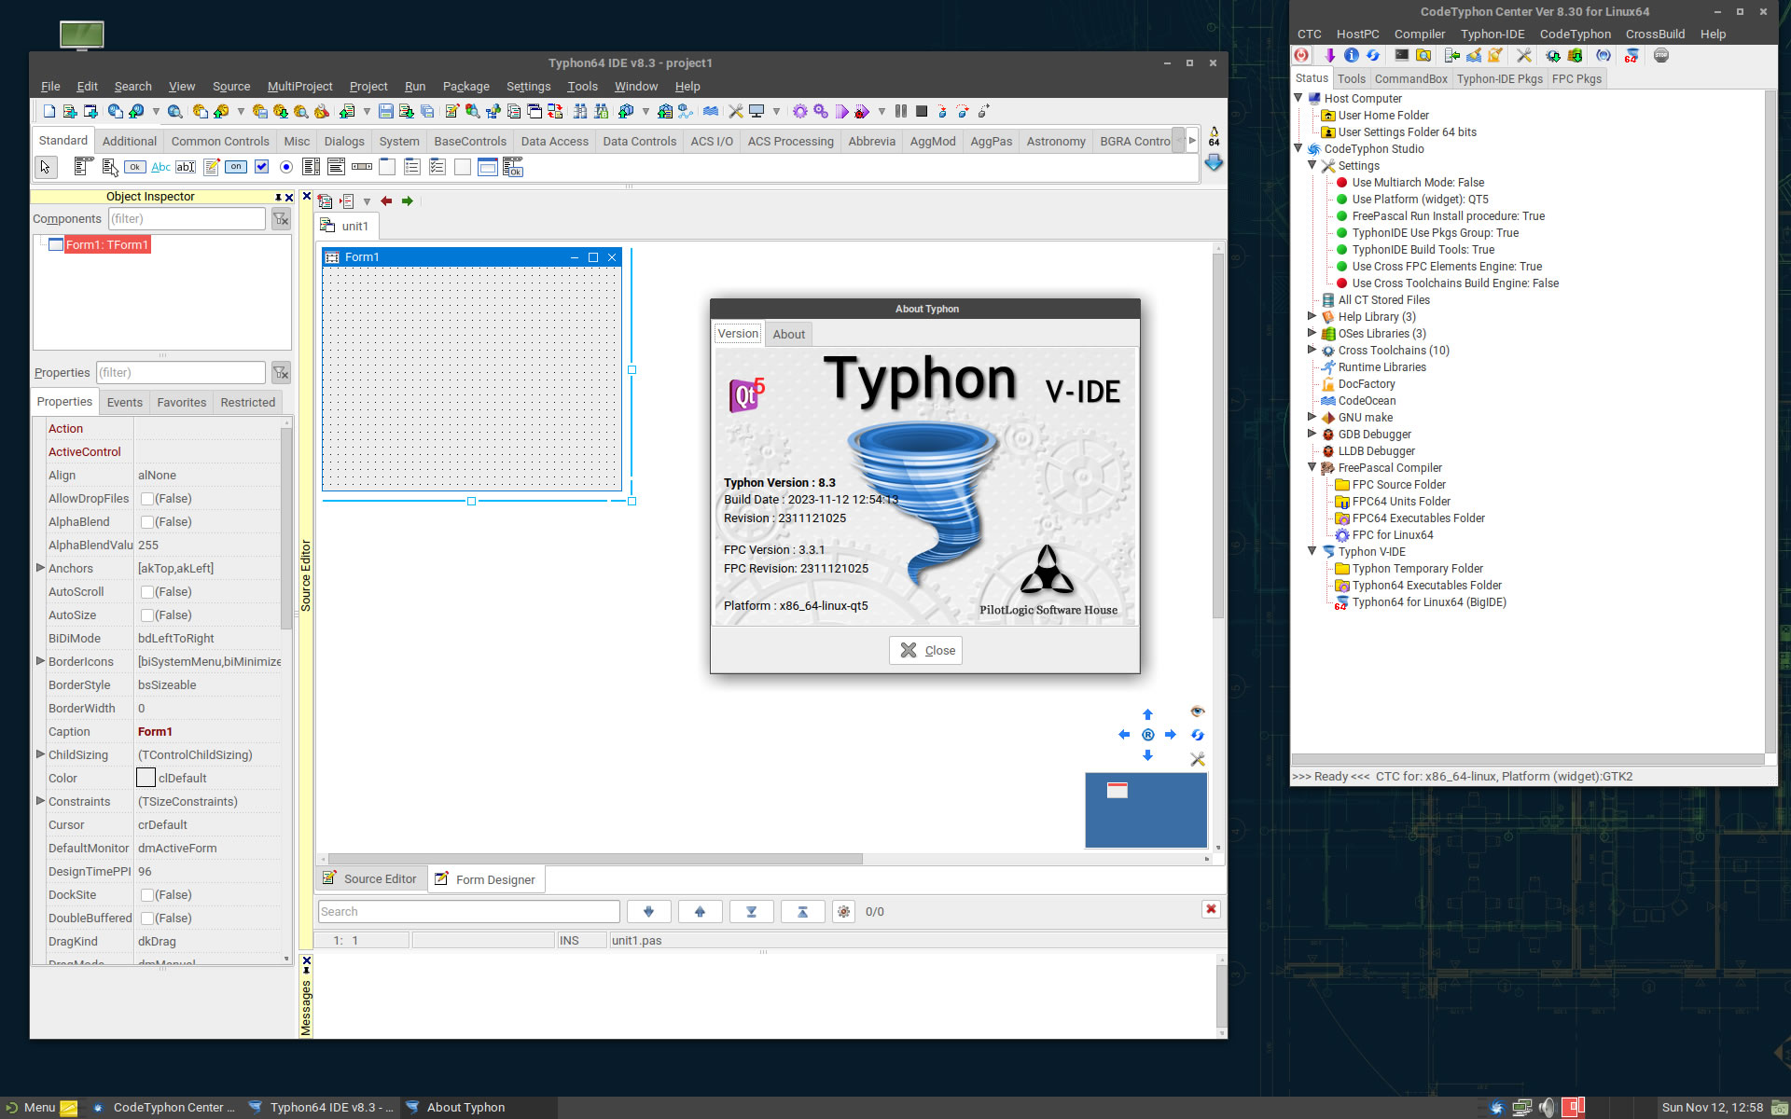The image size is (1791, 1119).
Task: Collapse the FreePascal Compiler node
Action: coord(1312,467)
